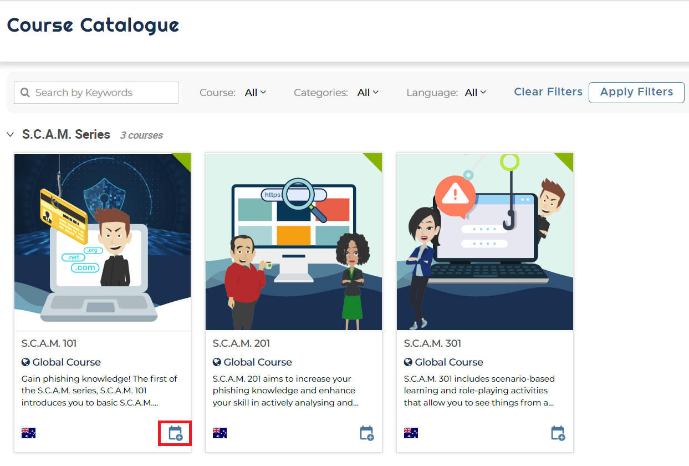Click 'Global Course' text on S.C.A.M. 301 card

point(449,362)
